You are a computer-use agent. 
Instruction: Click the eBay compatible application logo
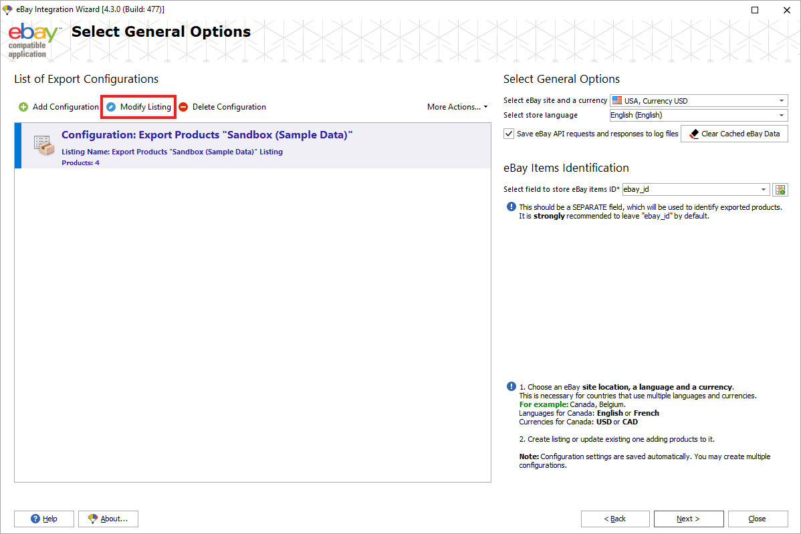33,40
